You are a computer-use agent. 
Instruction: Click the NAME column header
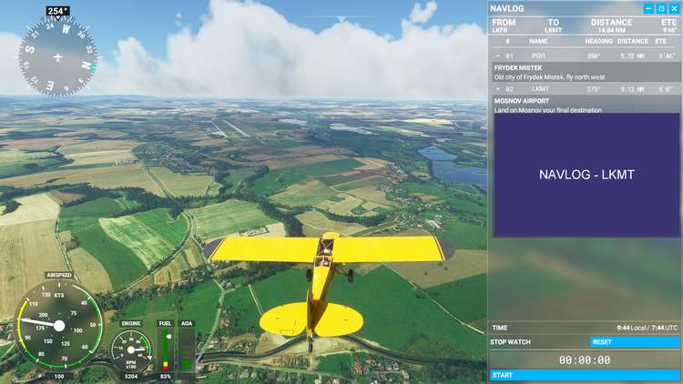coord(538,41)
